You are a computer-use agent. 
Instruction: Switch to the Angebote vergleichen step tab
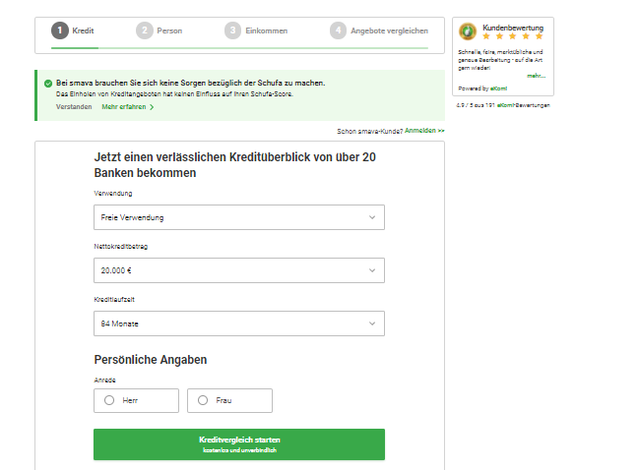[379, 30]
